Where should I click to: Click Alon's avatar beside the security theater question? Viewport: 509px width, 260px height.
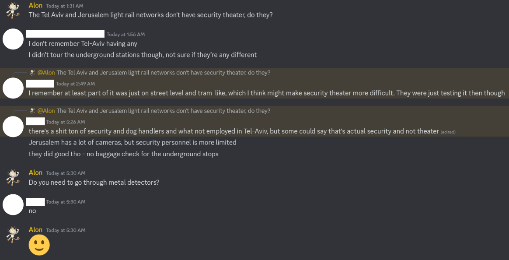13,11
